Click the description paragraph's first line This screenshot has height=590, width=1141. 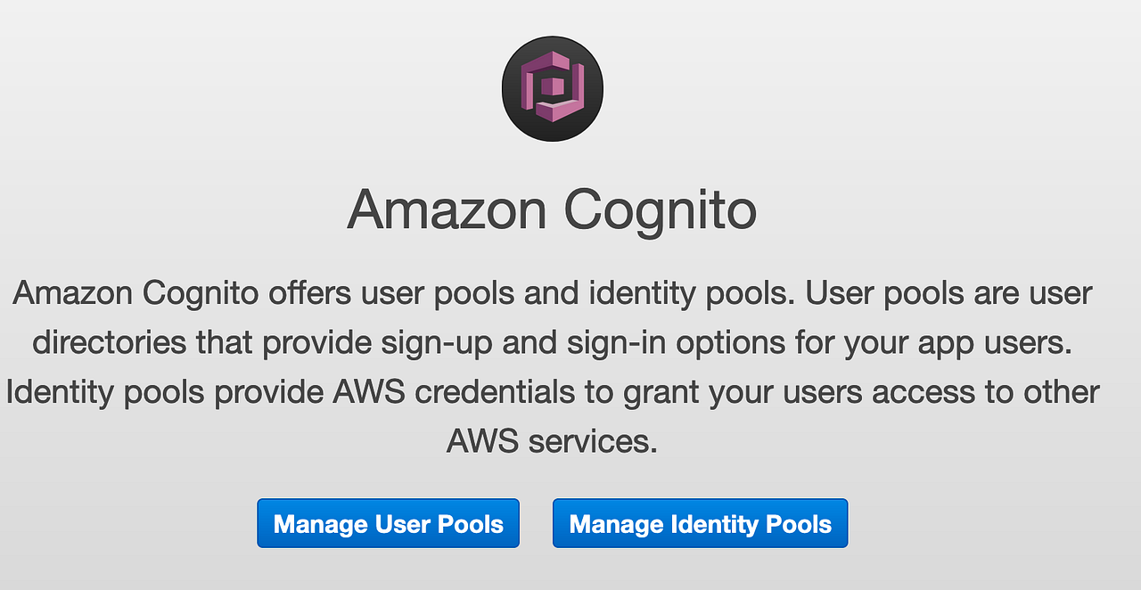(553, 292)
